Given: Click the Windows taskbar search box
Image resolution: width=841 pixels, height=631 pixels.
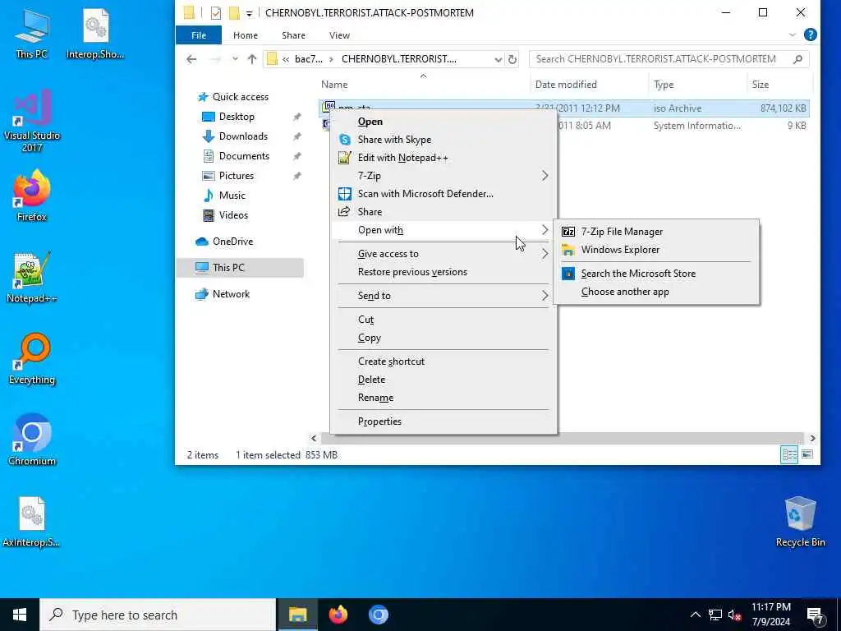Looking at the screenshot, I should pos(157,615).
